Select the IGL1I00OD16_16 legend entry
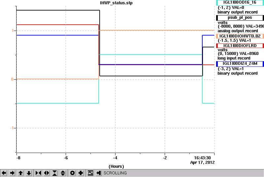The width and height of the screenshot is (264, 177). coord(240,3)
